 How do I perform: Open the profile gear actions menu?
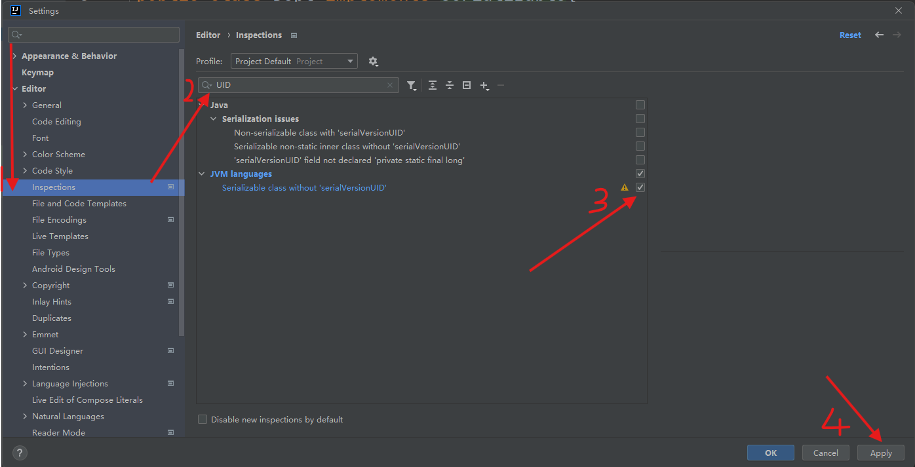tap(373, 62)
